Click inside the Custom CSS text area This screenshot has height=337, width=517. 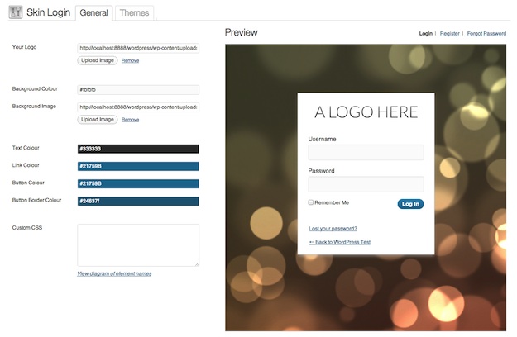point(138,244)
